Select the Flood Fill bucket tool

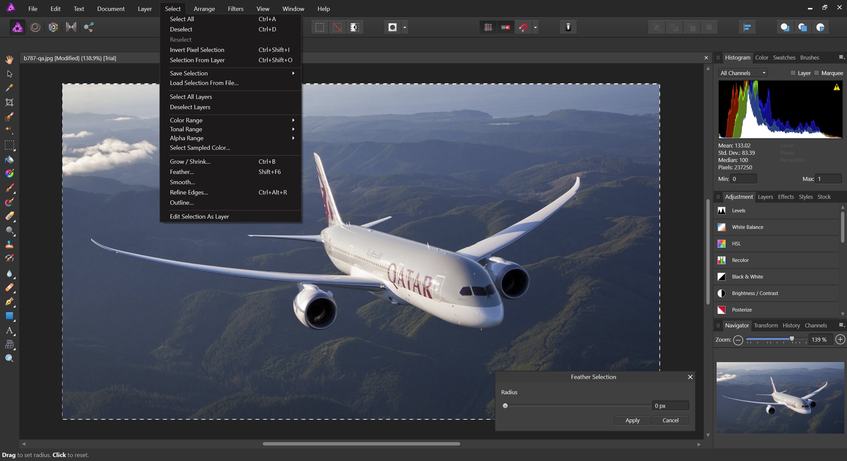point(9,159)
